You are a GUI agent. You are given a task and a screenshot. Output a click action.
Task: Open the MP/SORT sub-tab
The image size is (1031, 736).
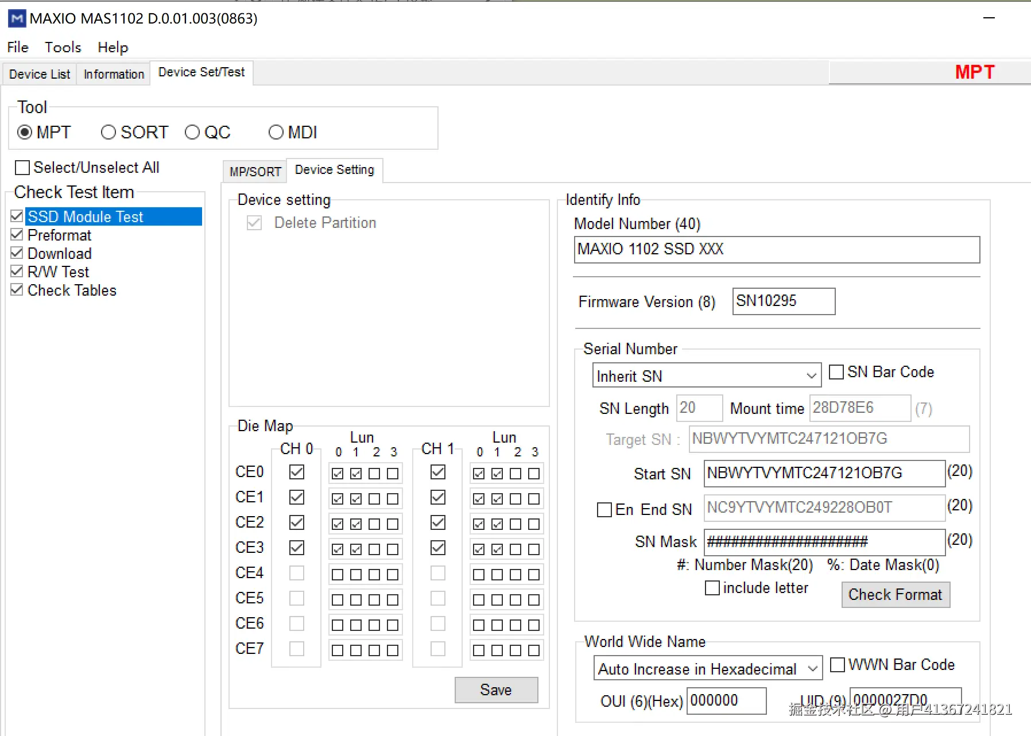(x=255, y=172)
